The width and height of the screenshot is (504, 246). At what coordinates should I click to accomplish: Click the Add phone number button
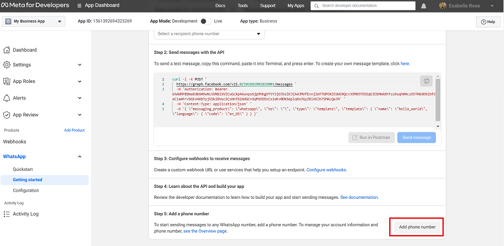(417, 227)
